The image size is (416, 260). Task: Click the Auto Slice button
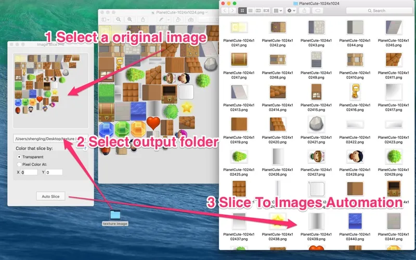pyautogui.click(x=50, y=197)
